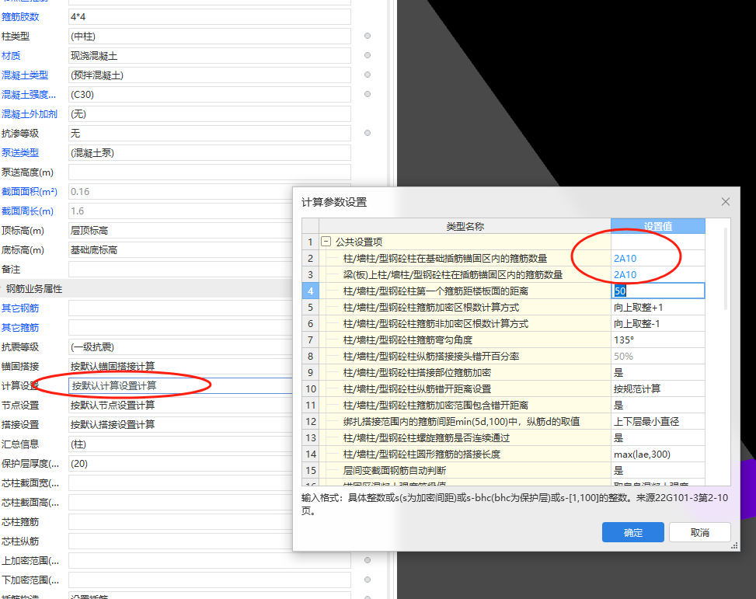Select row 9 搭接部位箍筋加密 label
The width and height of the screenshot is (756, 599).
tap(417, 372)
